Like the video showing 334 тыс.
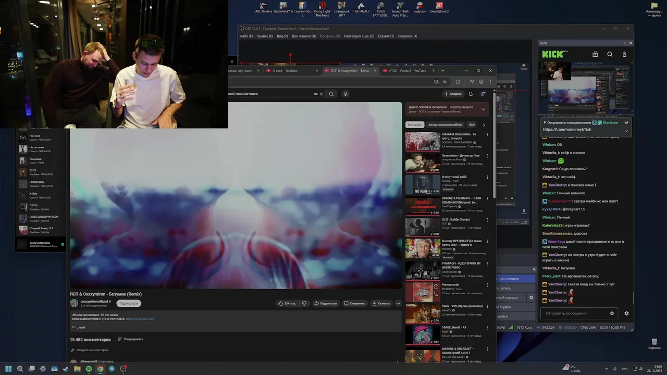This screenshot has width=667, height=375. 287,303
